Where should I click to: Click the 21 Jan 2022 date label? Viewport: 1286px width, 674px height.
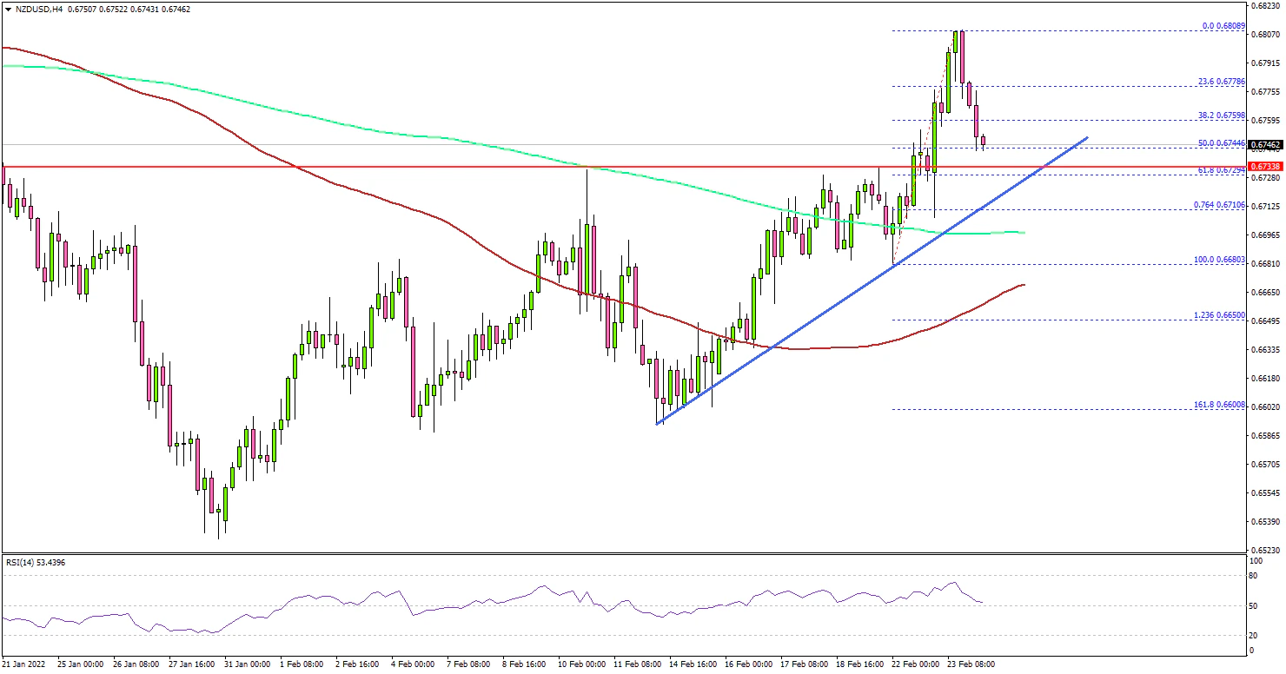pyautogui.click(x=26, y=664)
